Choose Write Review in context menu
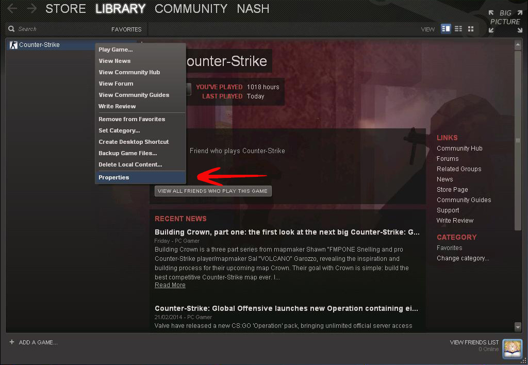Image resolution: width=528 pixels, height=365 pixels. [x=140, y=106]
